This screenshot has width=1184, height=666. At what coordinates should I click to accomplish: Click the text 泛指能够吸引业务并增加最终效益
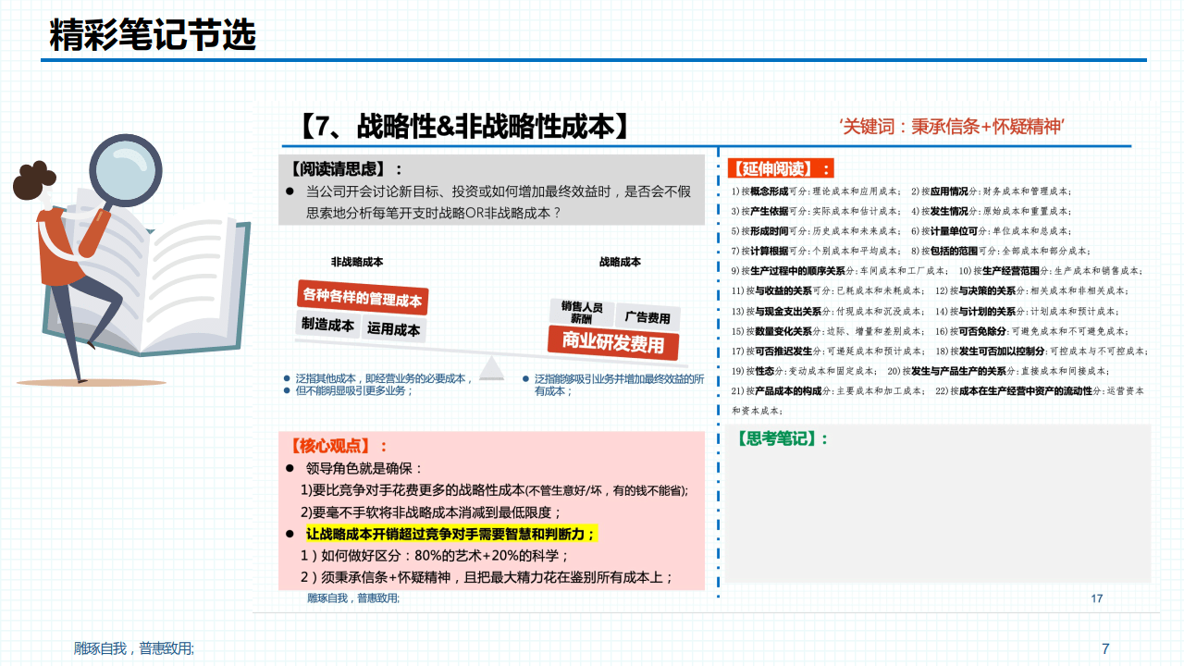pos(620,378)
